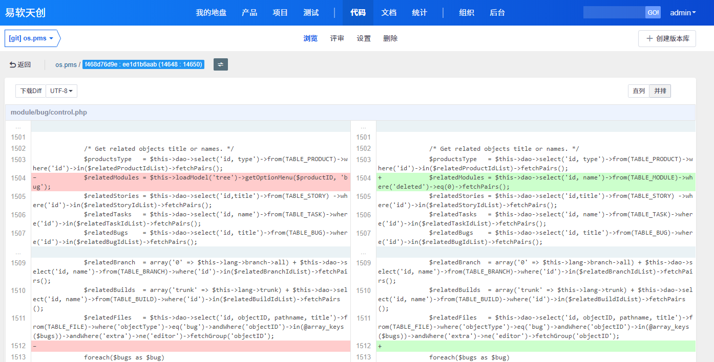Open the 代码 navigation tab

358,13
